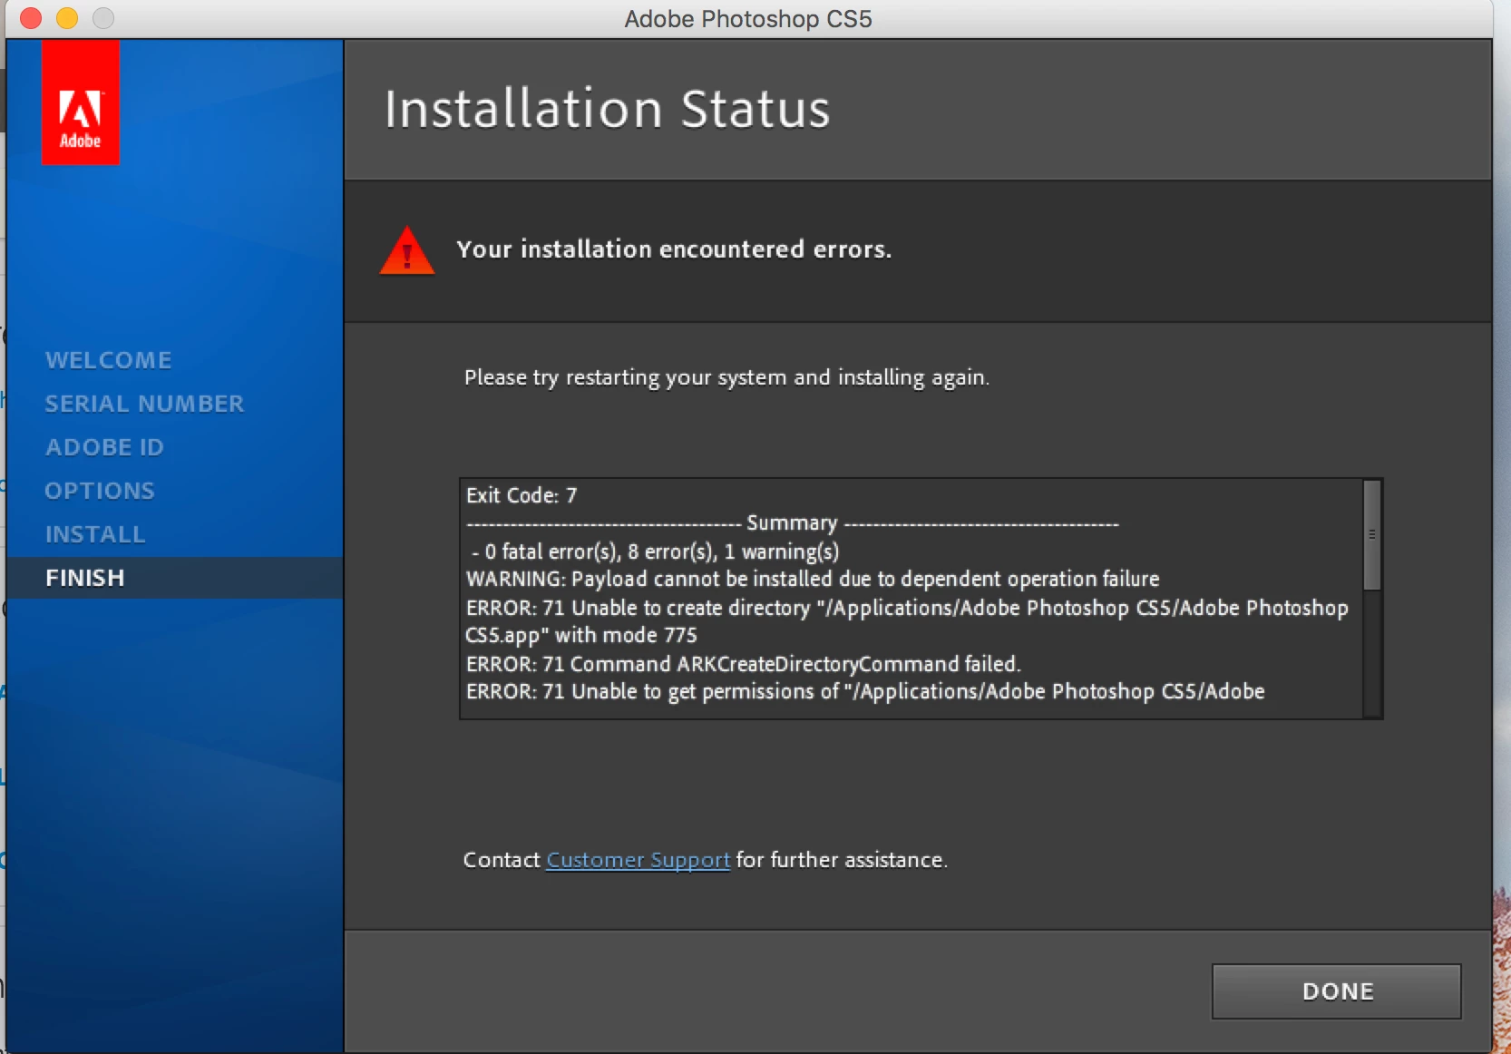Viewport: 1511px width, 1054px height.
Task: Open the Customer Support link
Action: (x=638, y=860)
